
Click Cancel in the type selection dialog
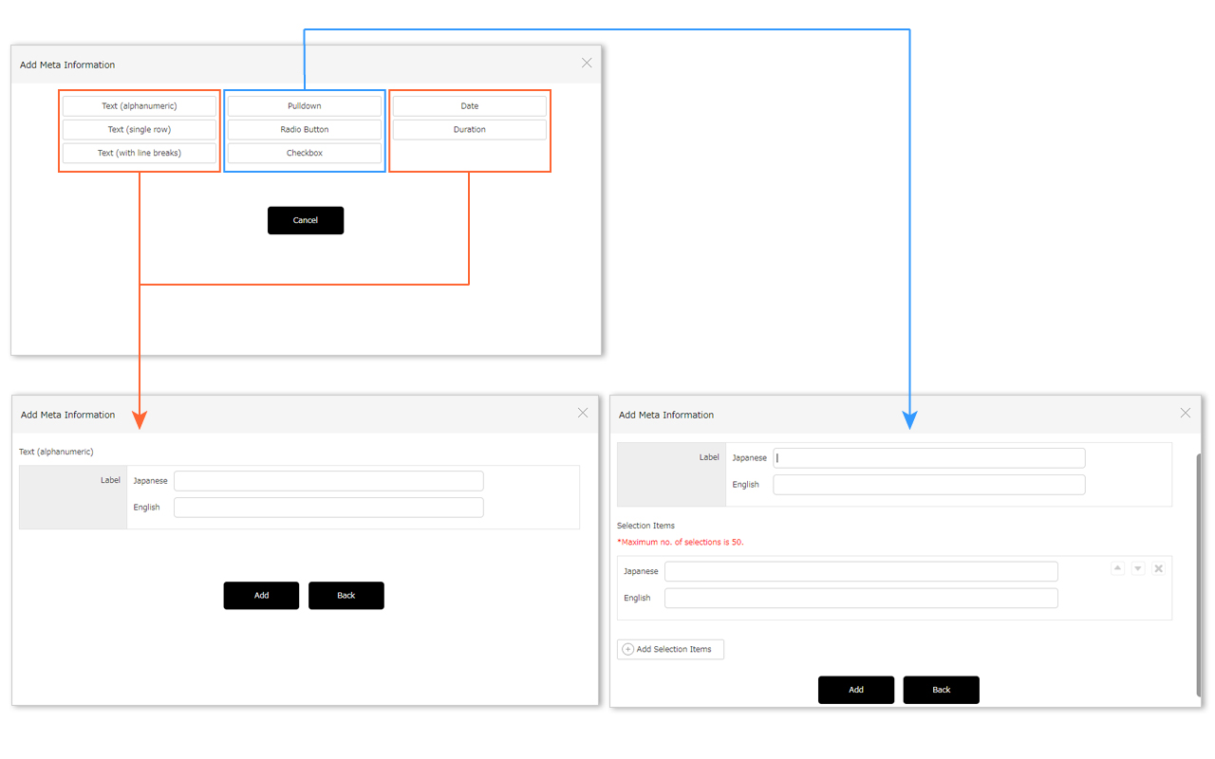306,220
